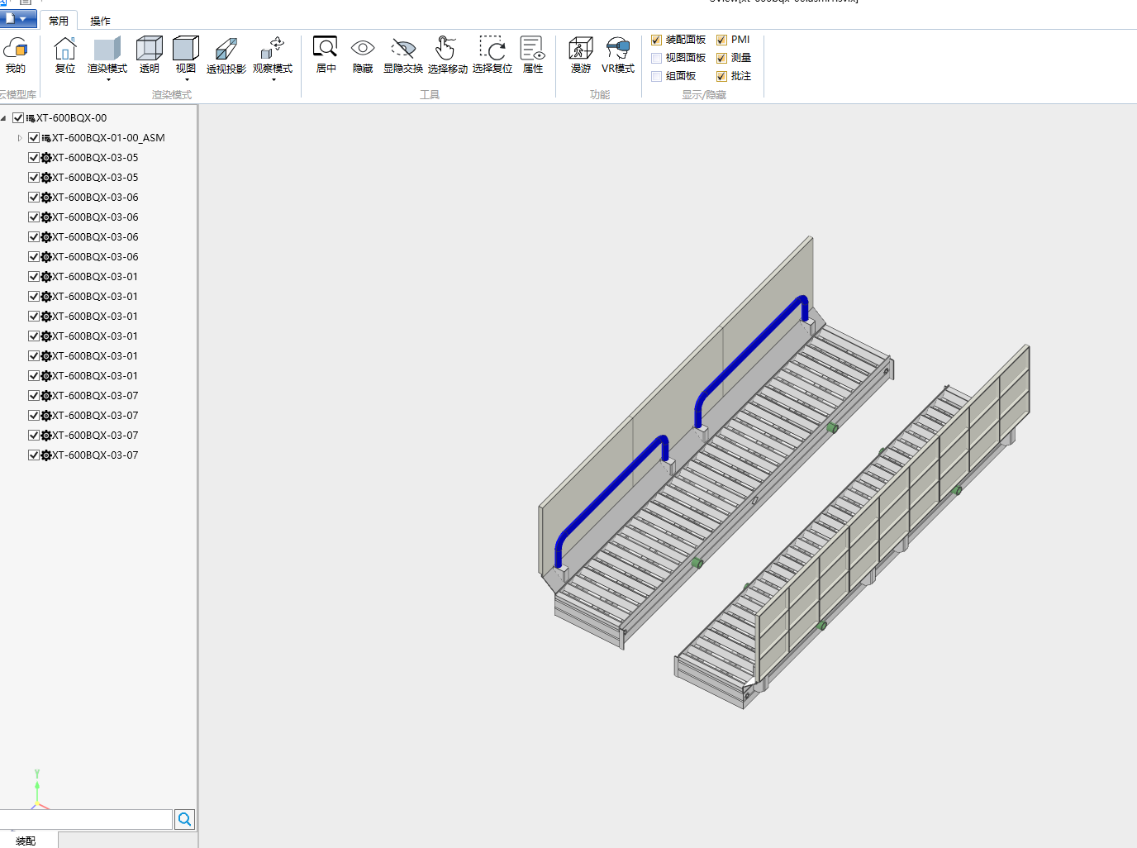
Task: Open the 属性 properties tool
Action: (533, 48)
